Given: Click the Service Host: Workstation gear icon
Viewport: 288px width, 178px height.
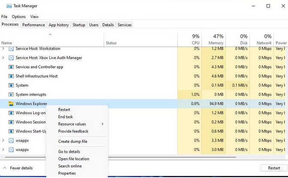Looking at the screenshot, I should [11, 48].
